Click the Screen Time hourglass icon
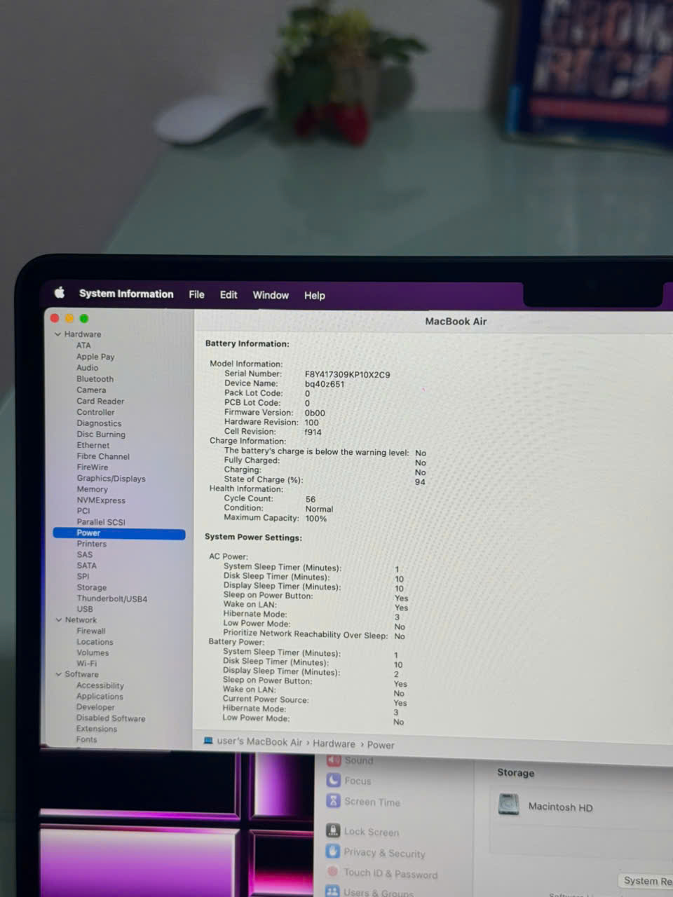Image resolution: width=673 pixels, height=897 pixels. pyautogui.click(x=333, y=801)
